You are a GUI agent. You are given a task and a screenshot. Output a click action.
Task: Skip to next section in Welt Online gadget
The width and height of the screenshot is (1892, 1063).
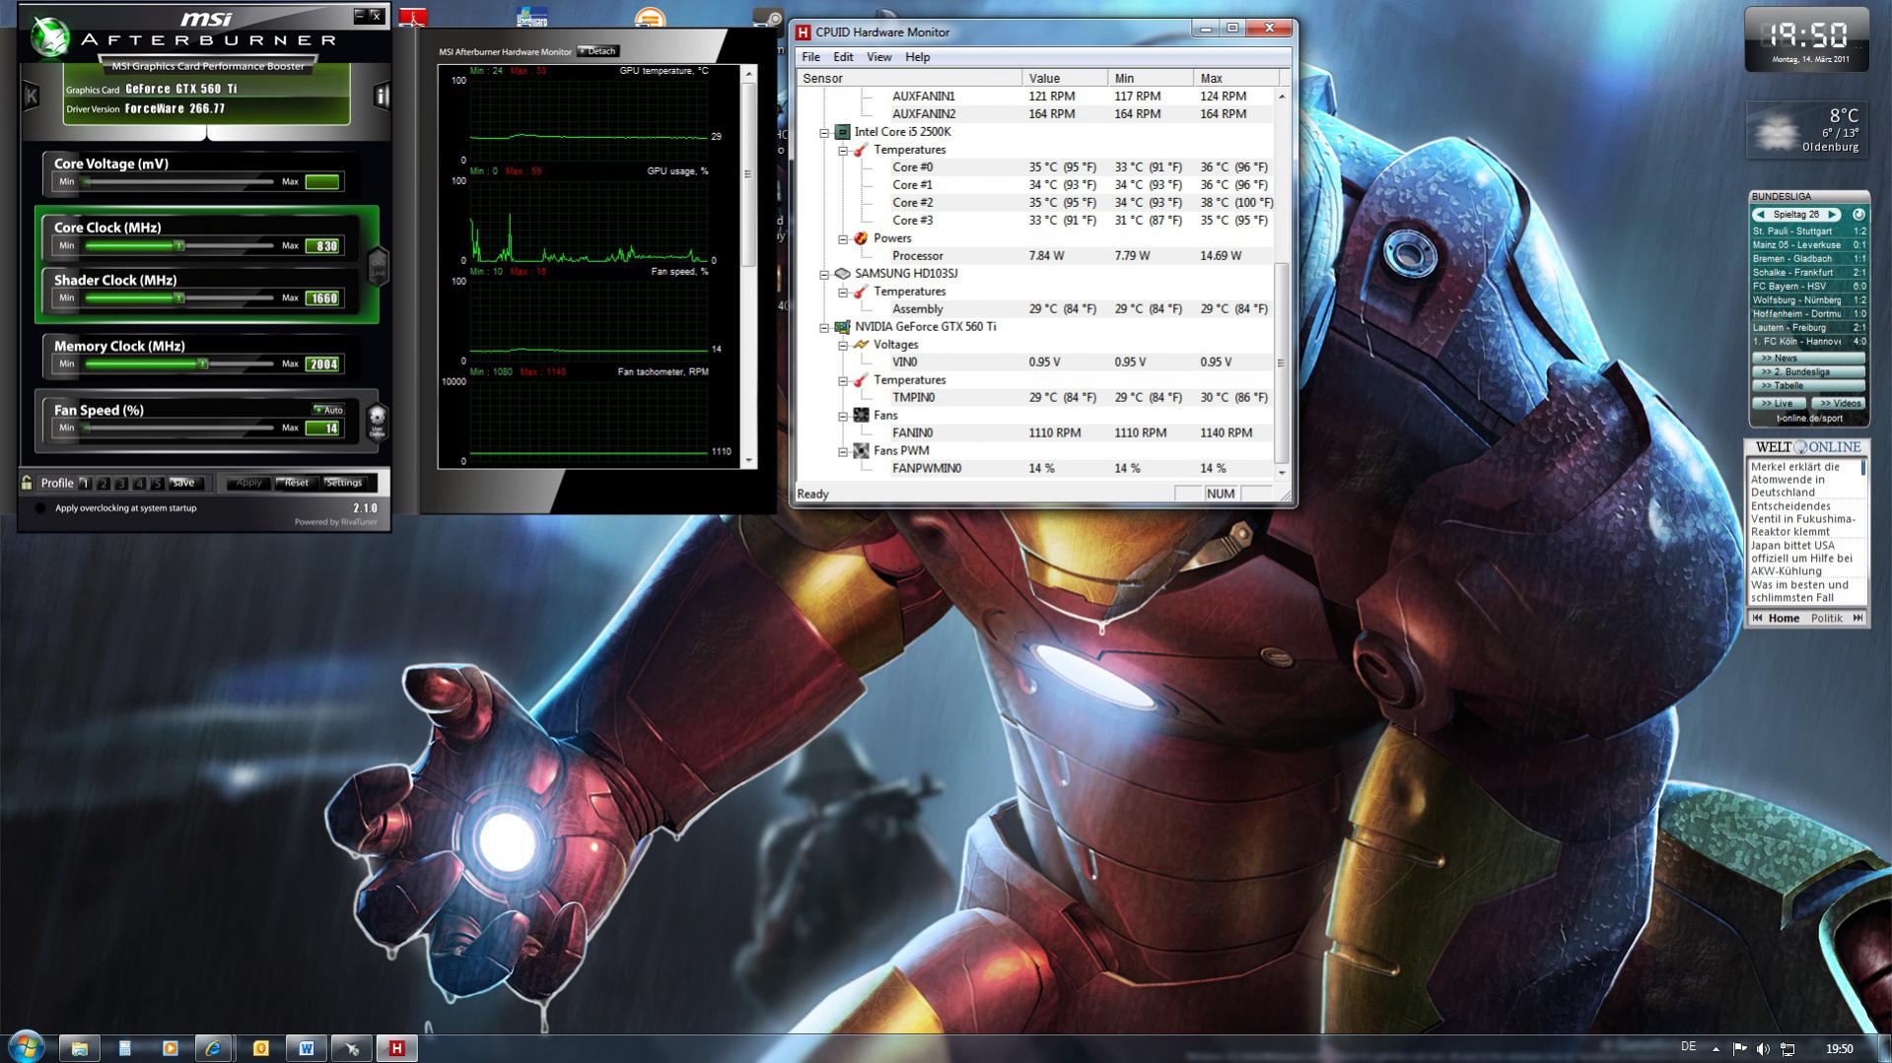1857,619
